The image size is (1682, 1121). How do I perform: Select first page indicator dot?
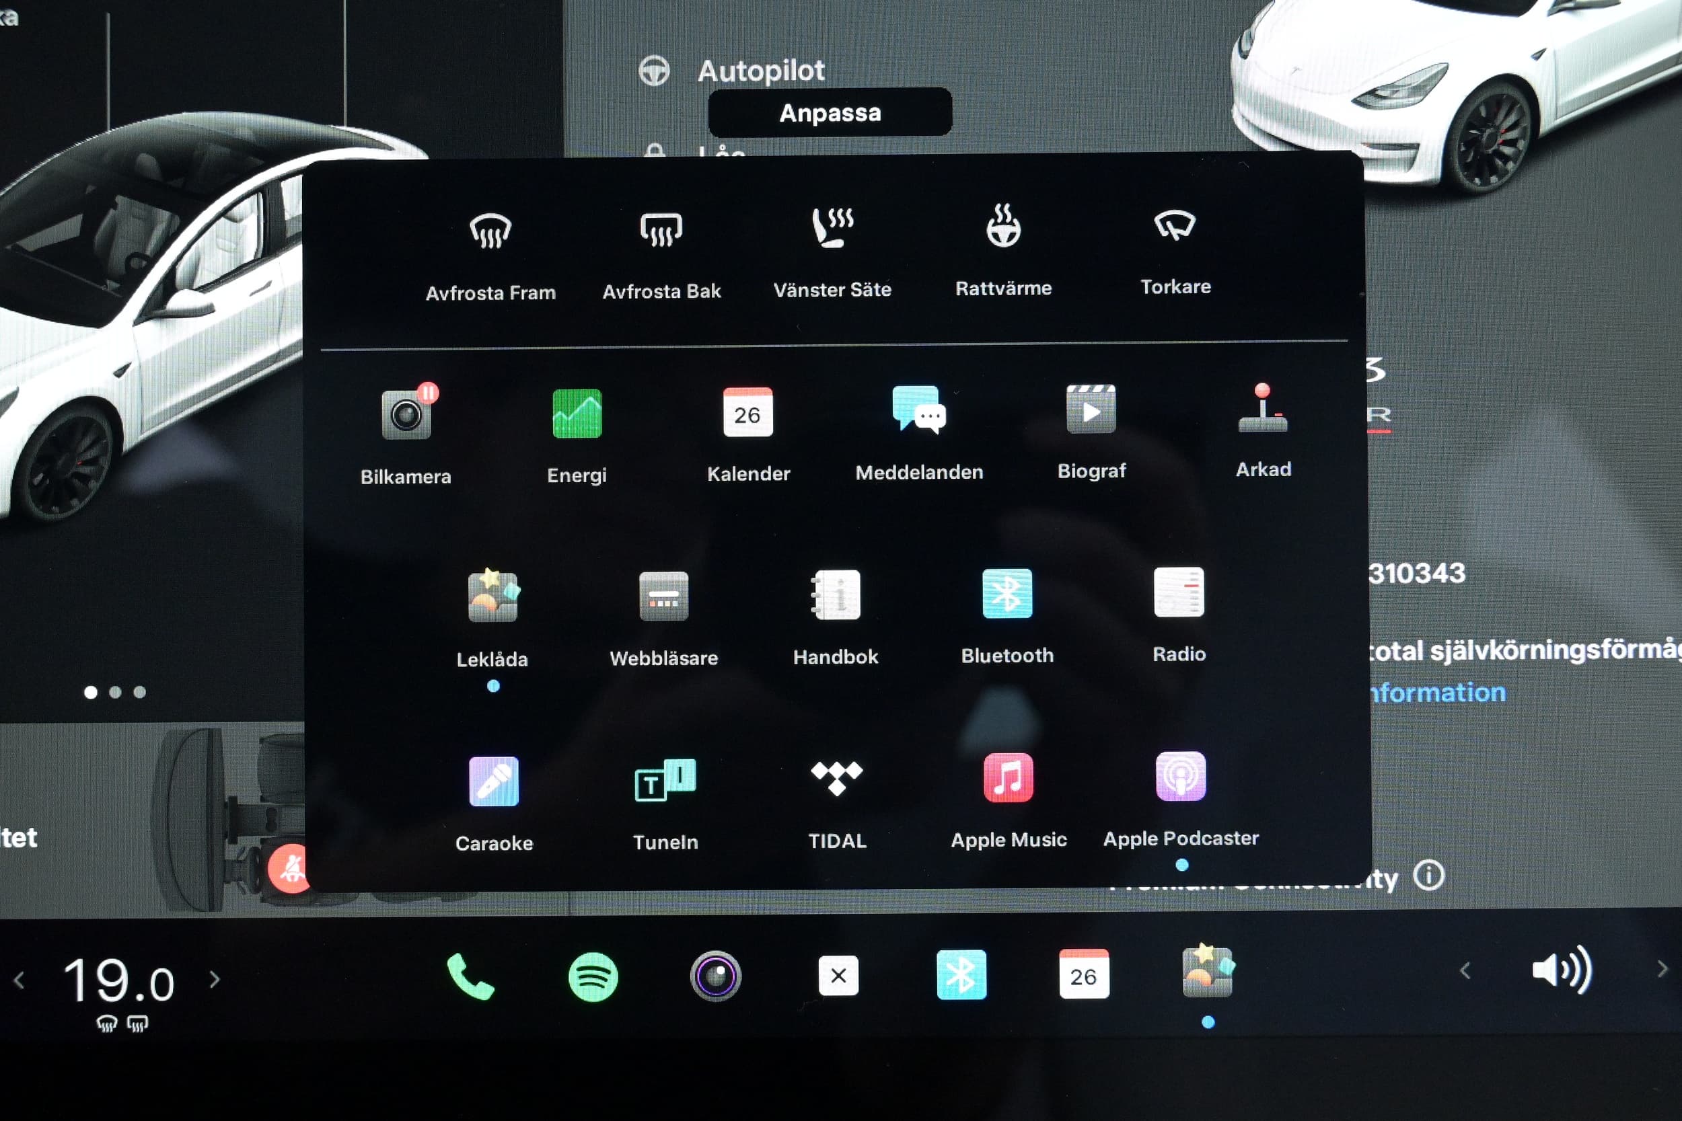91,692
